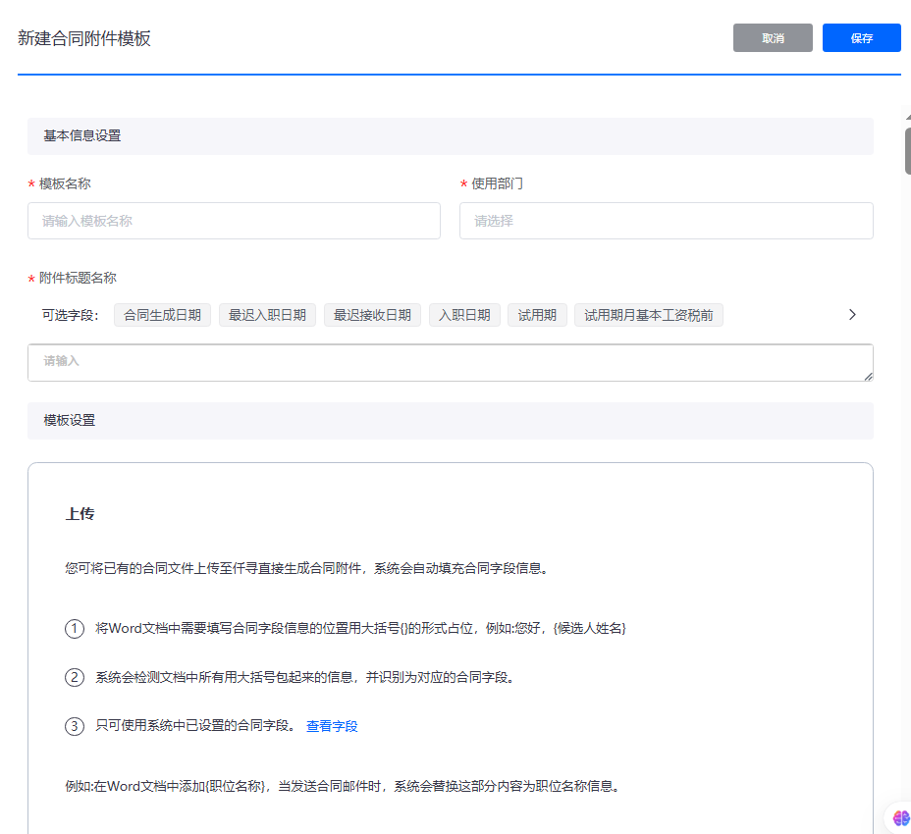Click the step 2 circled number icon
Image resolution: width=911 pixels, height=834 pixels.
click(x=75, y=677)
